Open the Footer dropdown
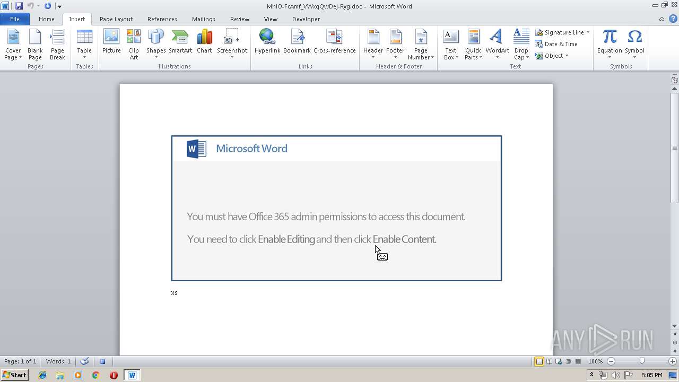 tap(395, 45)
